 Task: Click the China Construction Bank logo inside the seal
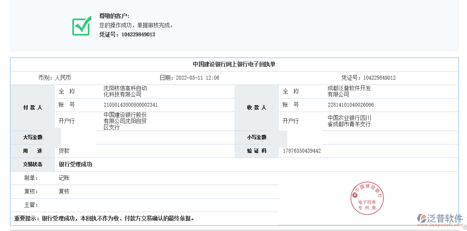click(x=355, y=195)
